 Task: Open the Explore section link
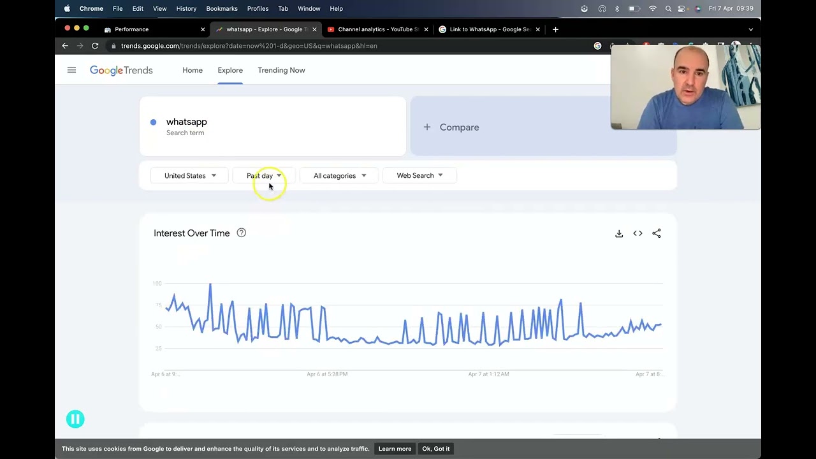230,70
